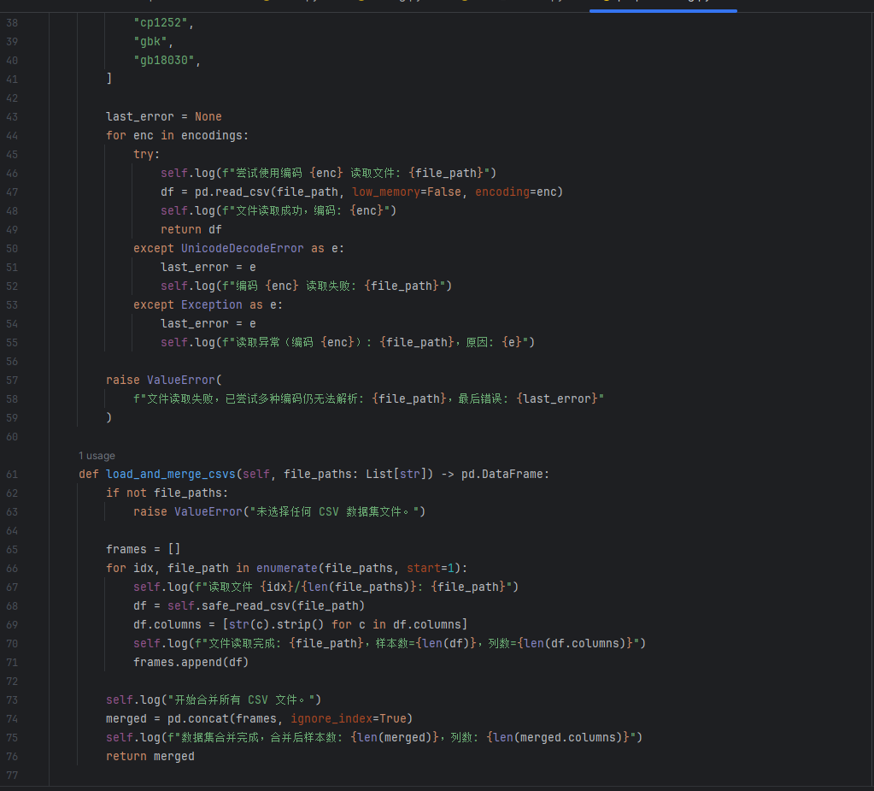Click the "文件读取完成" log message on line 70
The height and width of the screenshot is (791, 874).
tap(241, 644)
